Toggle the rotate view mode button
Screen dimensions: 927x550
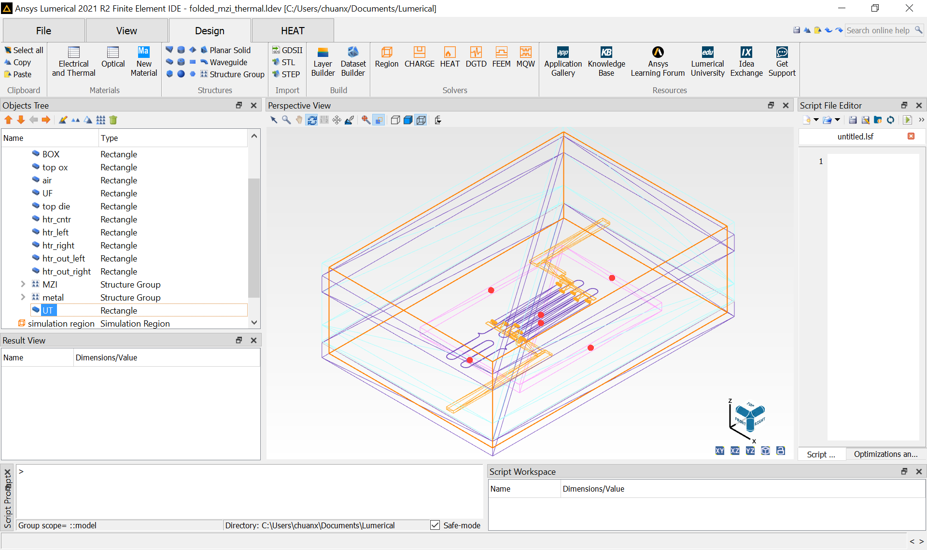[312, 120]
